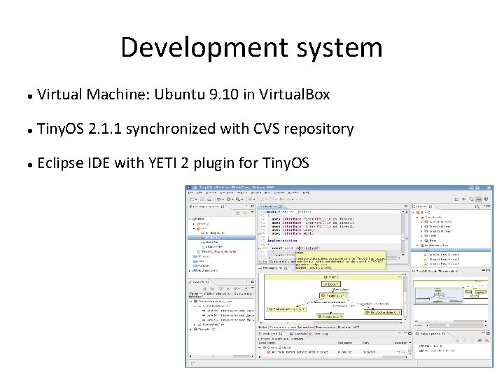Select the Makefile entry in Package Explorer
504x378 pixels.
212,242
